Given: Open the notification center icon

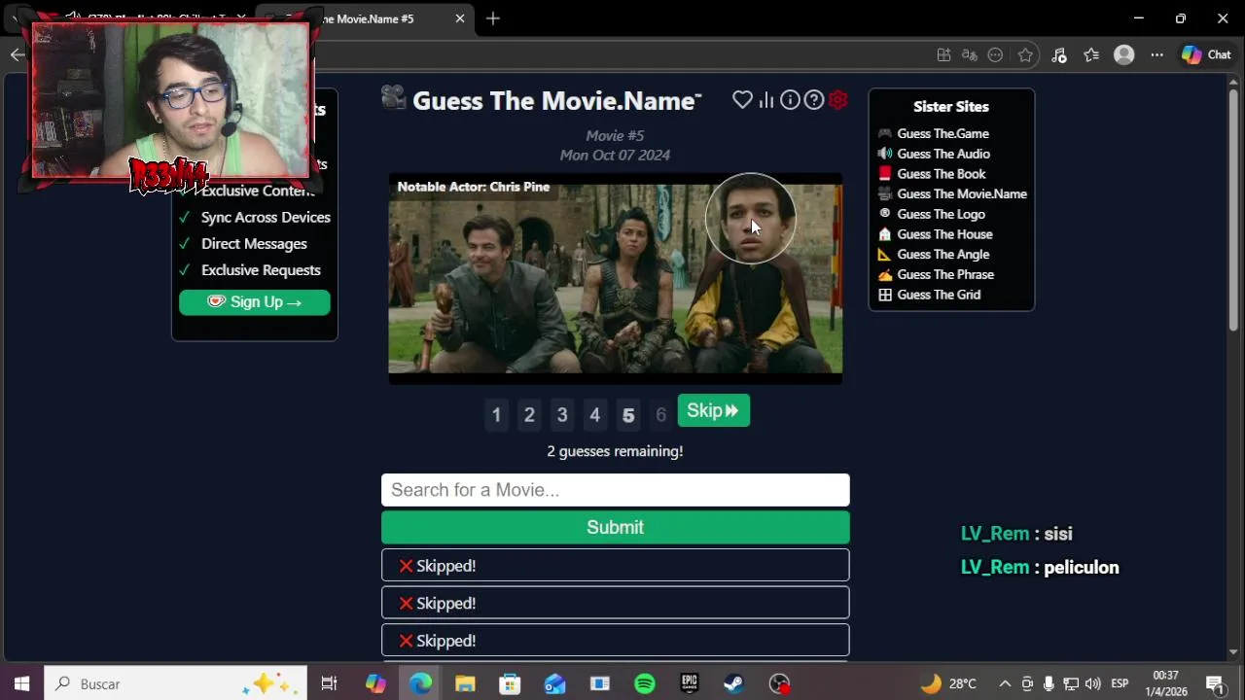Looking at the screenshot, I should [x=1214, y=684].
